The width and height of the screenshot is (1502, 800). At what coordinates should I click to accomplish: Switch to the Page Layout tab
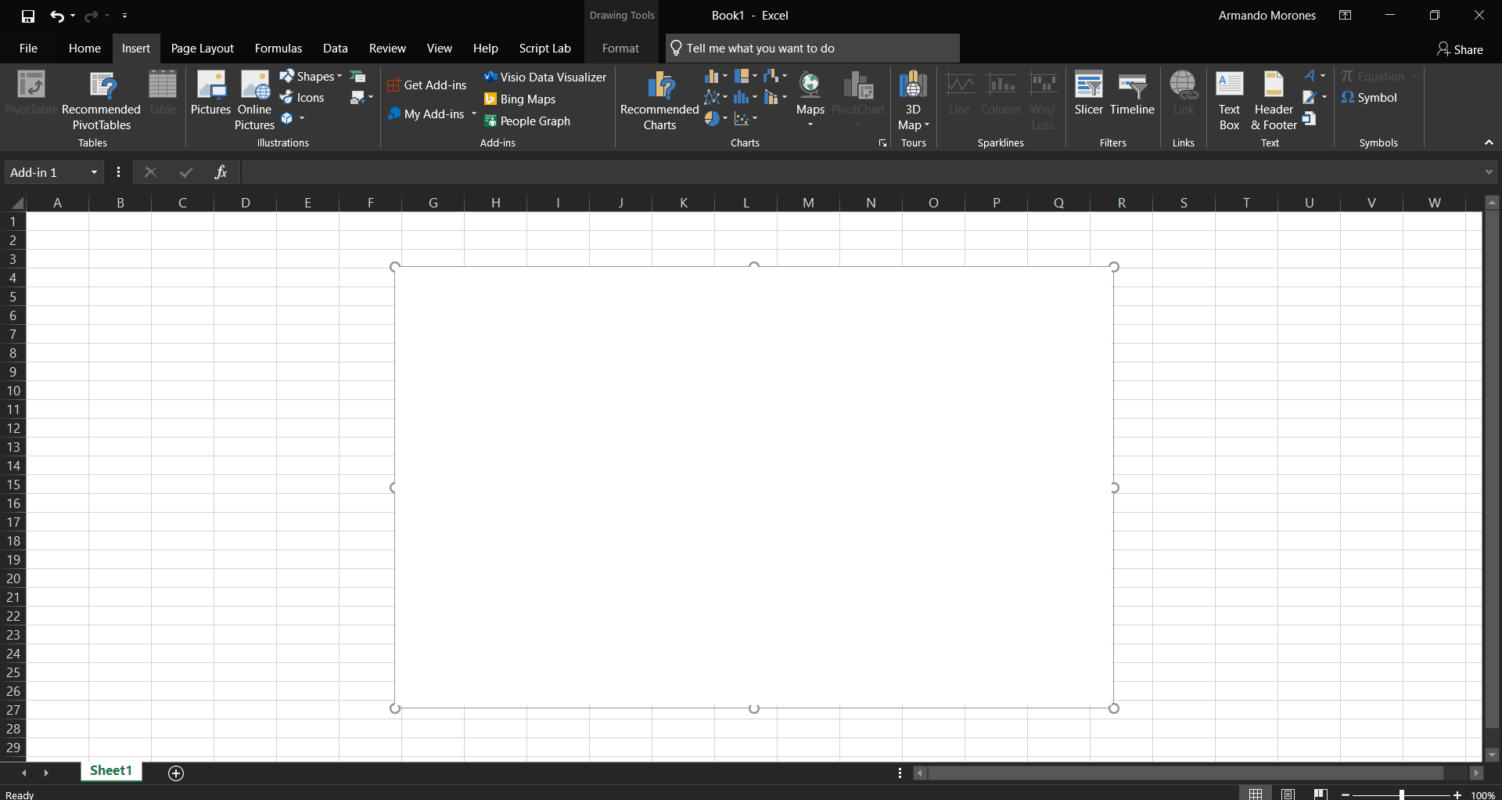(202, 49)
